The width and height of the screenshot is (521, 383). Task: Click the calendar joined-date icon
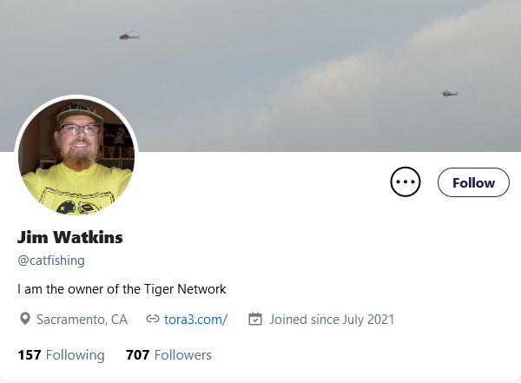point(255,319)
